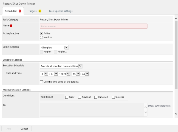Click the red error badge on Scheduled tab
Viewport: 178px width, 132px height.
19,11
